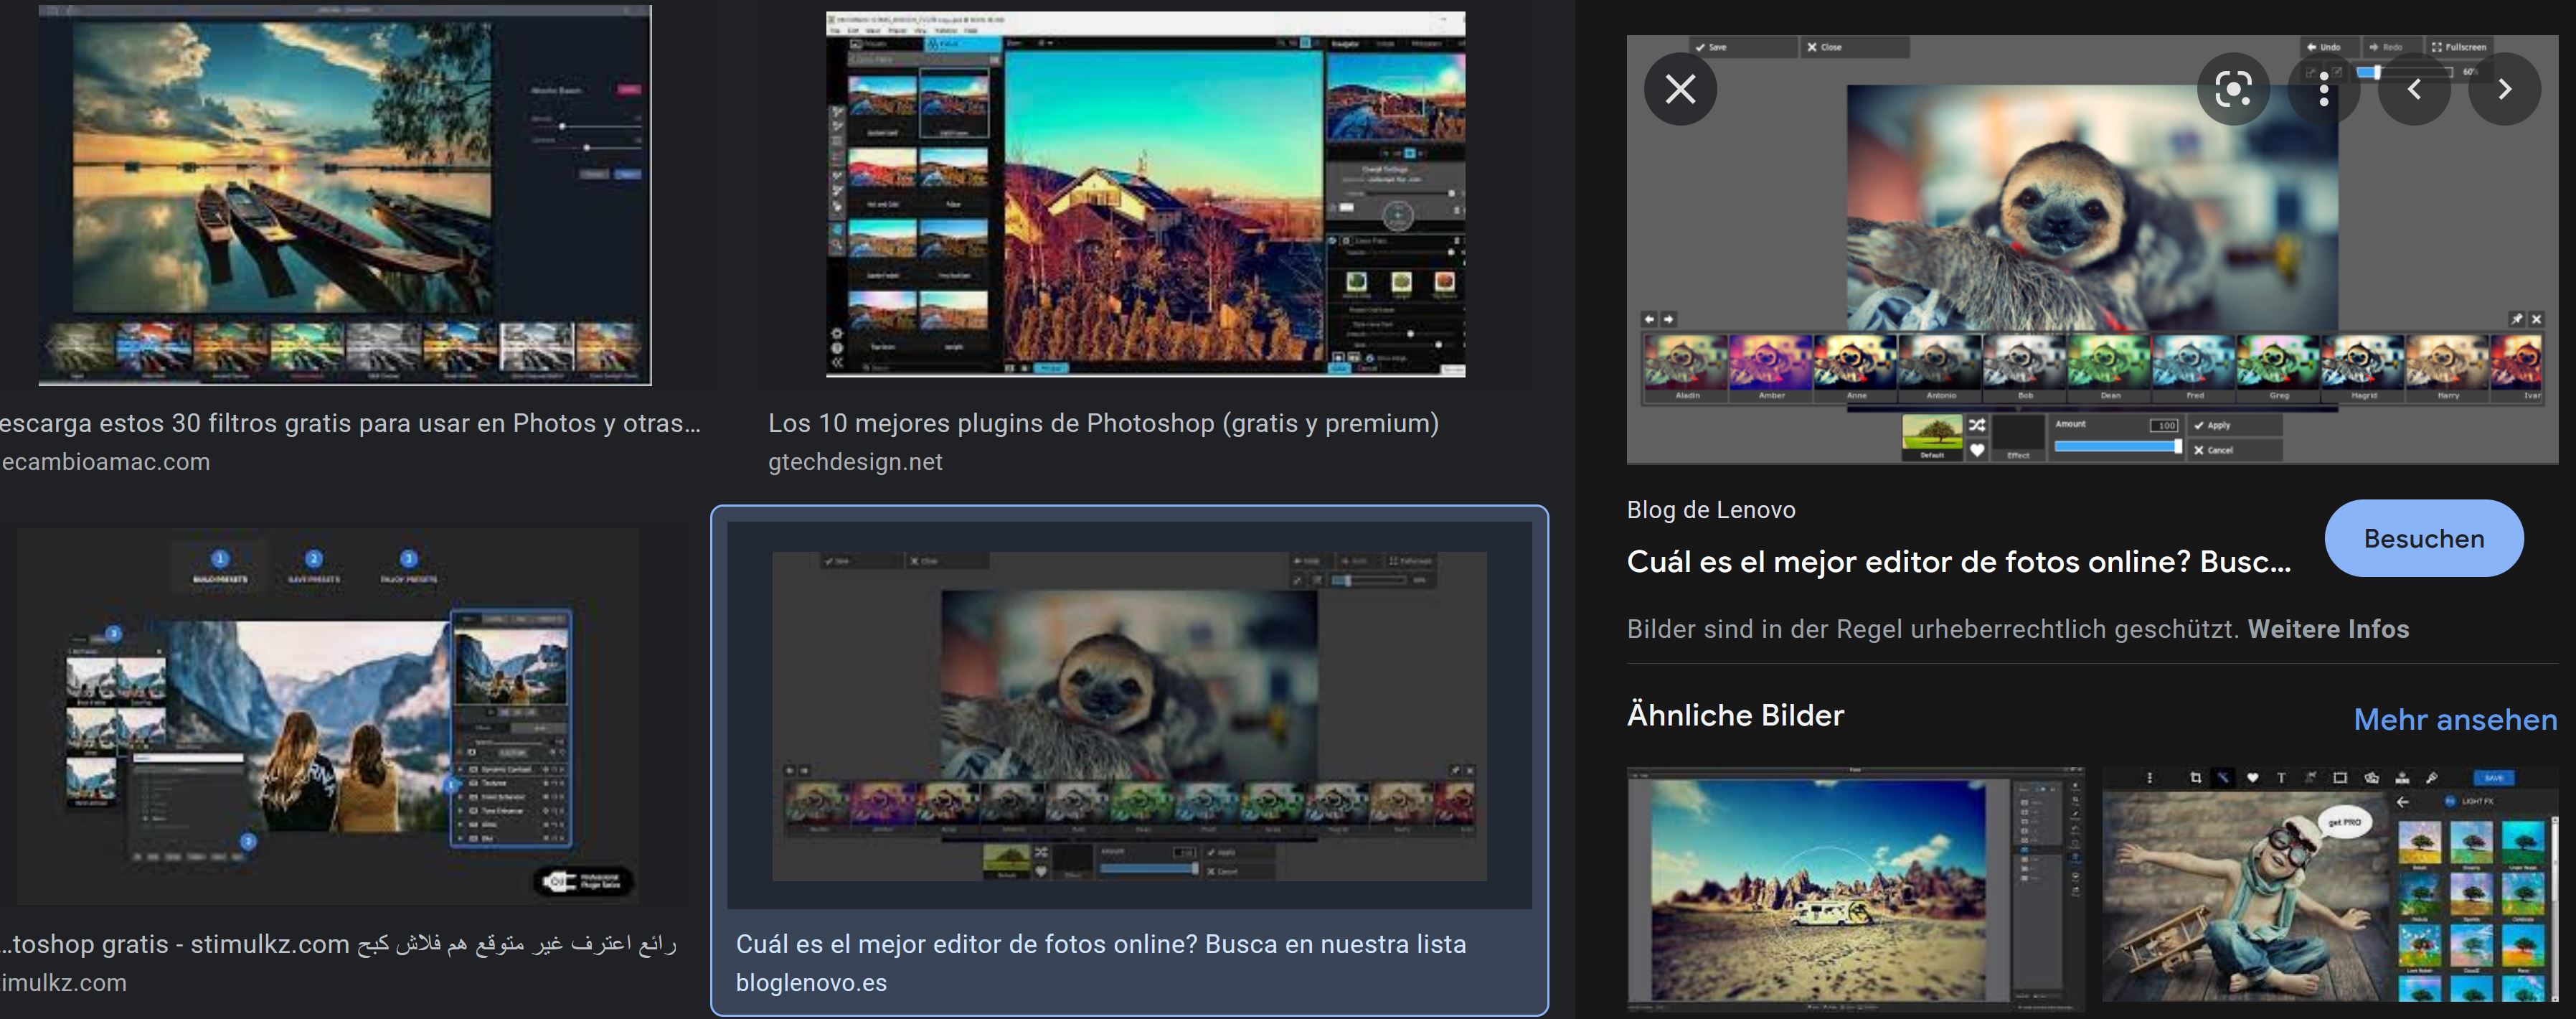Viewport: 2576px width, 1019px height.
Task: Click the bloglenovo.es source link
Action: point(811,982)
